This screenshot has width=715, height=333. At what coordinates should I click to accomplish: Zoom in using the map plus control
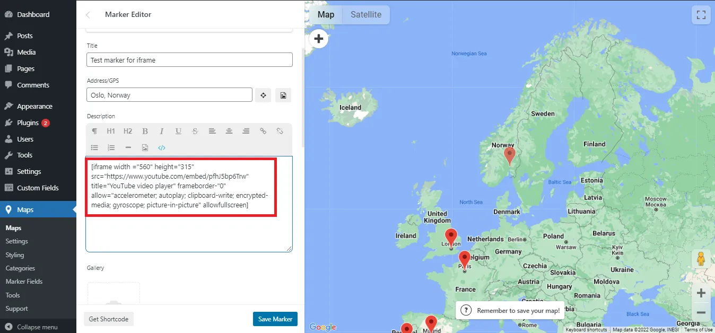701,293
